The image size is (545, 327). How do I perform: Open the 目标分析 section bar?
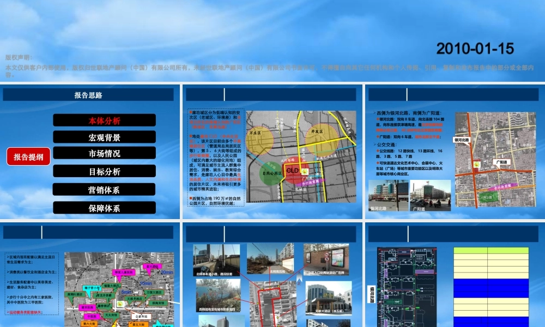104,172
